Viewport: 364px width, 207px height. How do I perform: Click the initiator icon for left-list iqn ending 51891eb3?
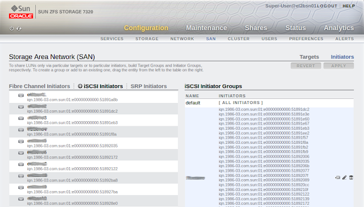pos(21,118)
